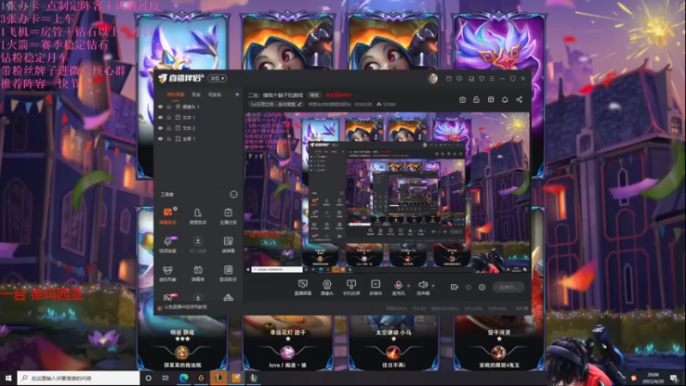Open the taskbar clock showing 2022/4/20
686x386 pixels.
pos(653,378)
